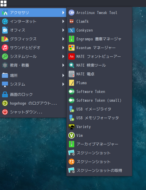Viewport: 146px width, 190px height.
Task: Launch USB メモリフォーマッタ
Action: [x=99, y=118]
